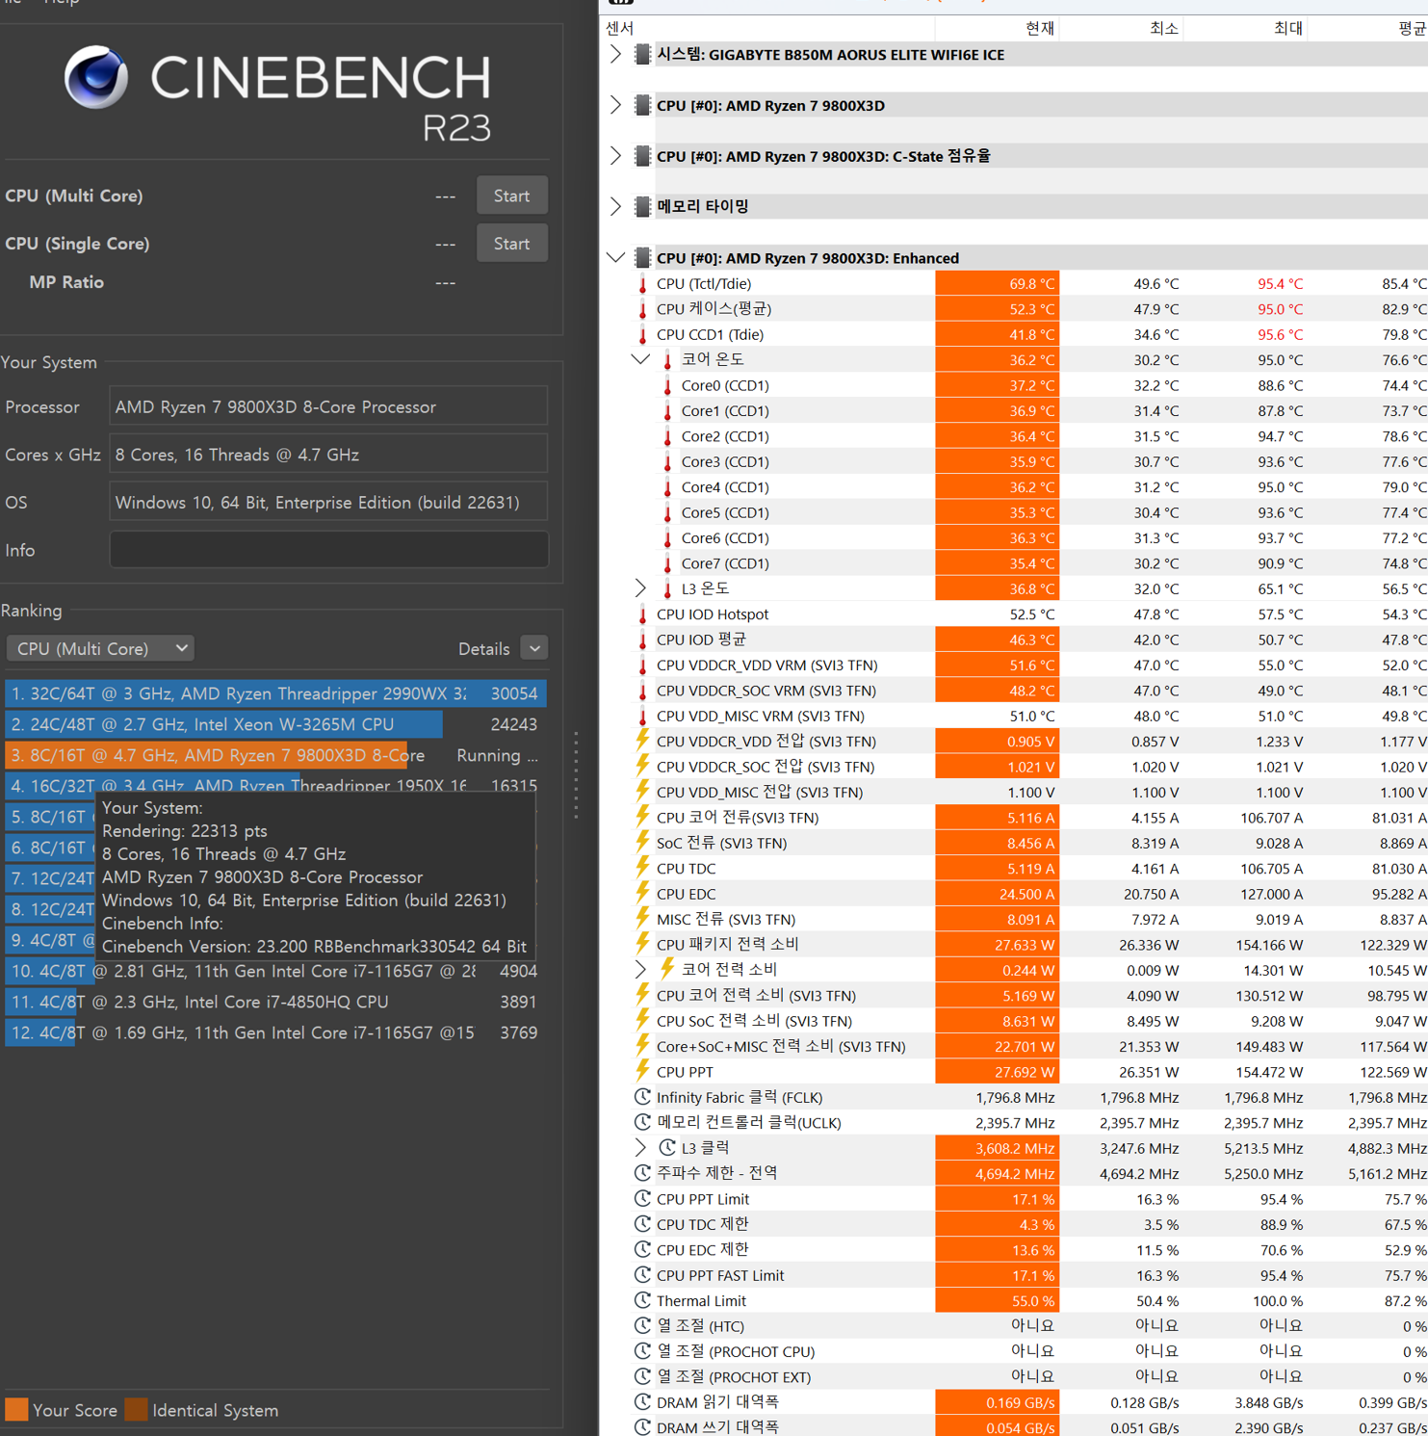Click the Processor field in Your System

[328, 407]
